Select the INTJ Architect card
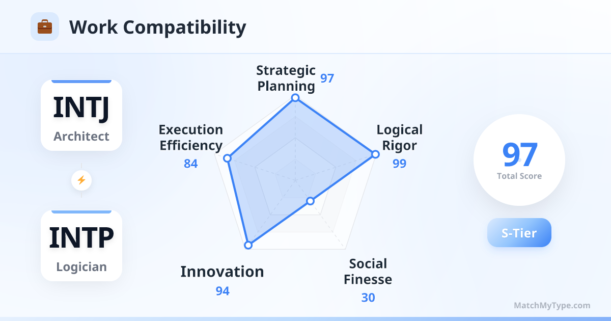Viewport: 611px width, 321px height. coord(81,115)
